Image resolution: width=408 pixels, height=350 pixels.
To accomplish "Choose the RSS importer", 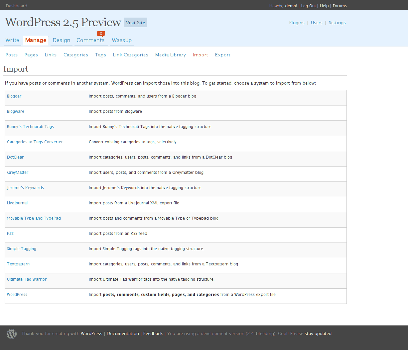I will pos(10,234).
